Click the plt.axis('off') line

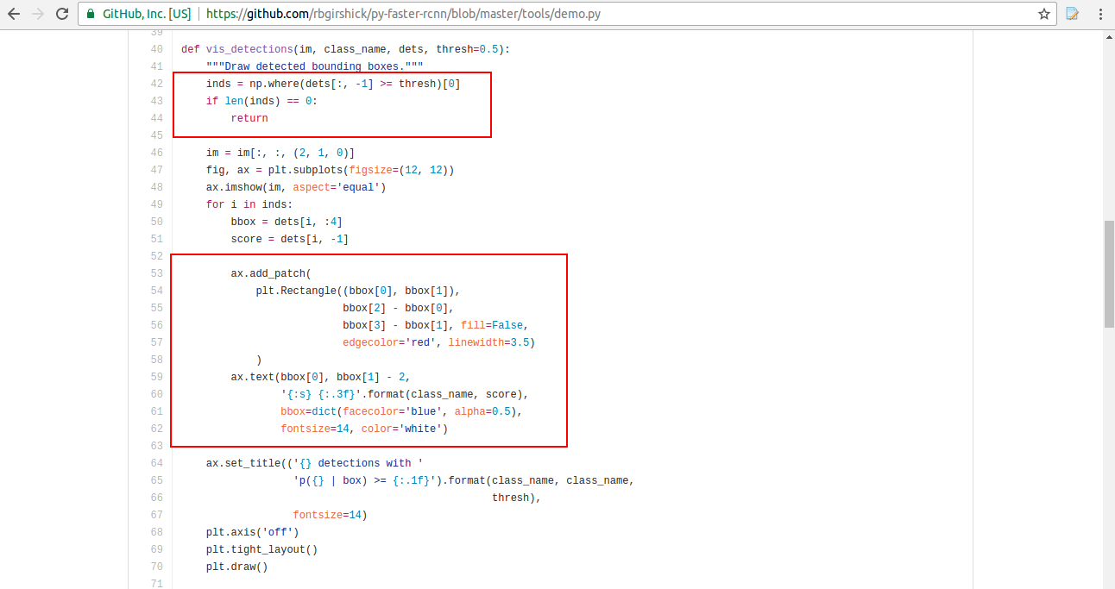252,532
